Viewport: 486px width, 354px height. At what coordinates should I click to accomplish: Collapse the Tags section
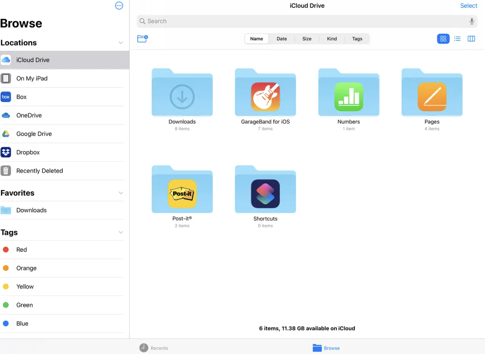[x=121, y=232]
